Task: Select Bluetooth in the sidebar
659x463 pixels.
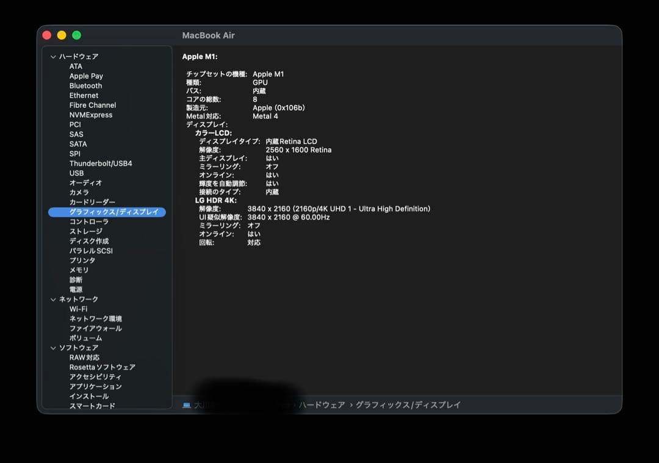Action: 86,86
